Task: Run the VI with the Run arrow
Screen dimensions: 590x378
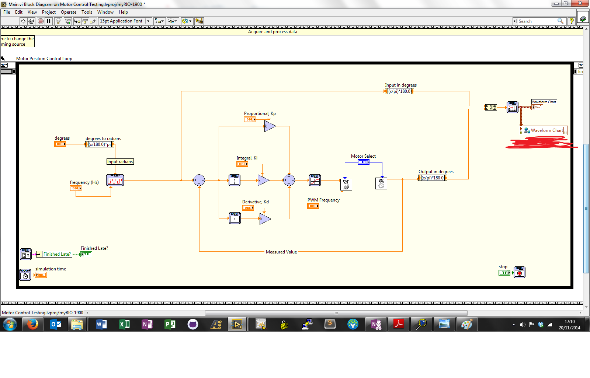Action: coord(23,21)
